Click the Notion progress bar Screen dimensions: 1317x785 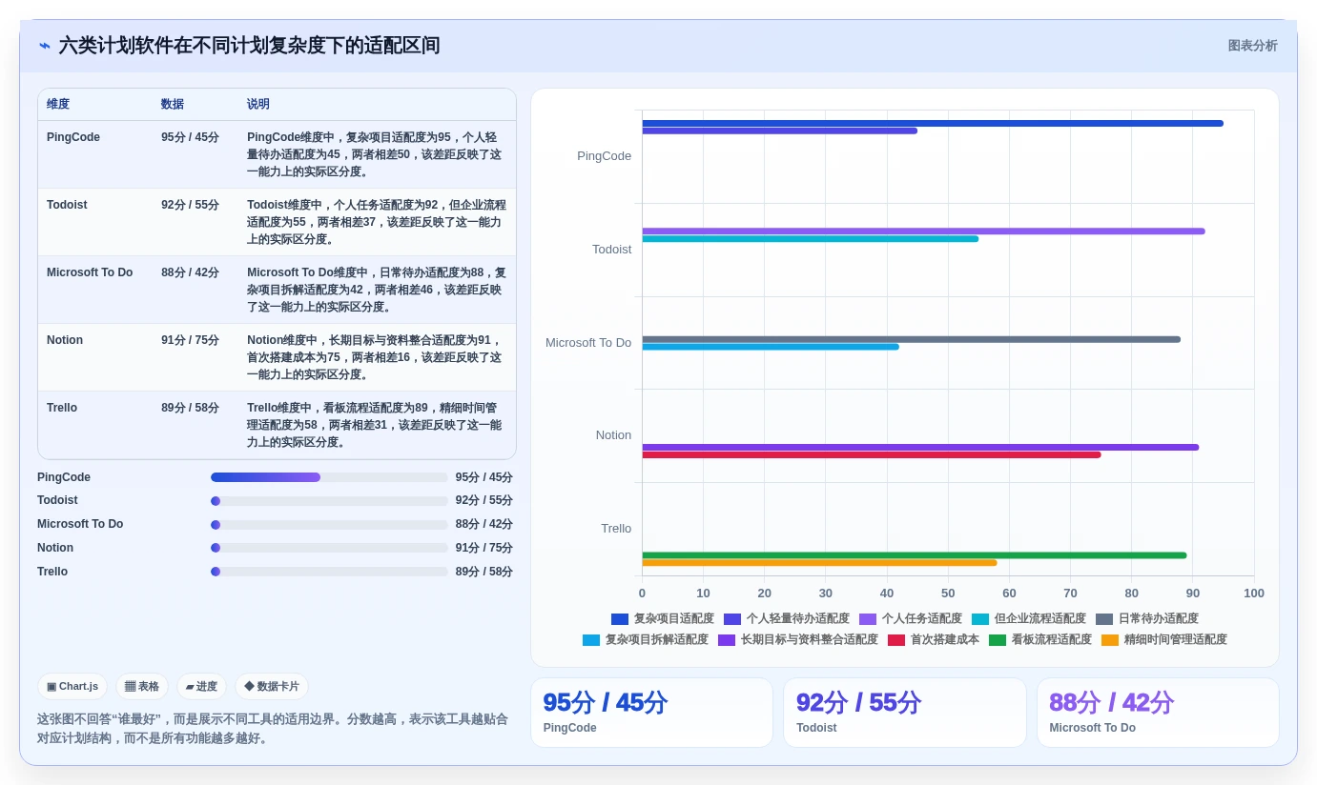(x=329, y=548)
